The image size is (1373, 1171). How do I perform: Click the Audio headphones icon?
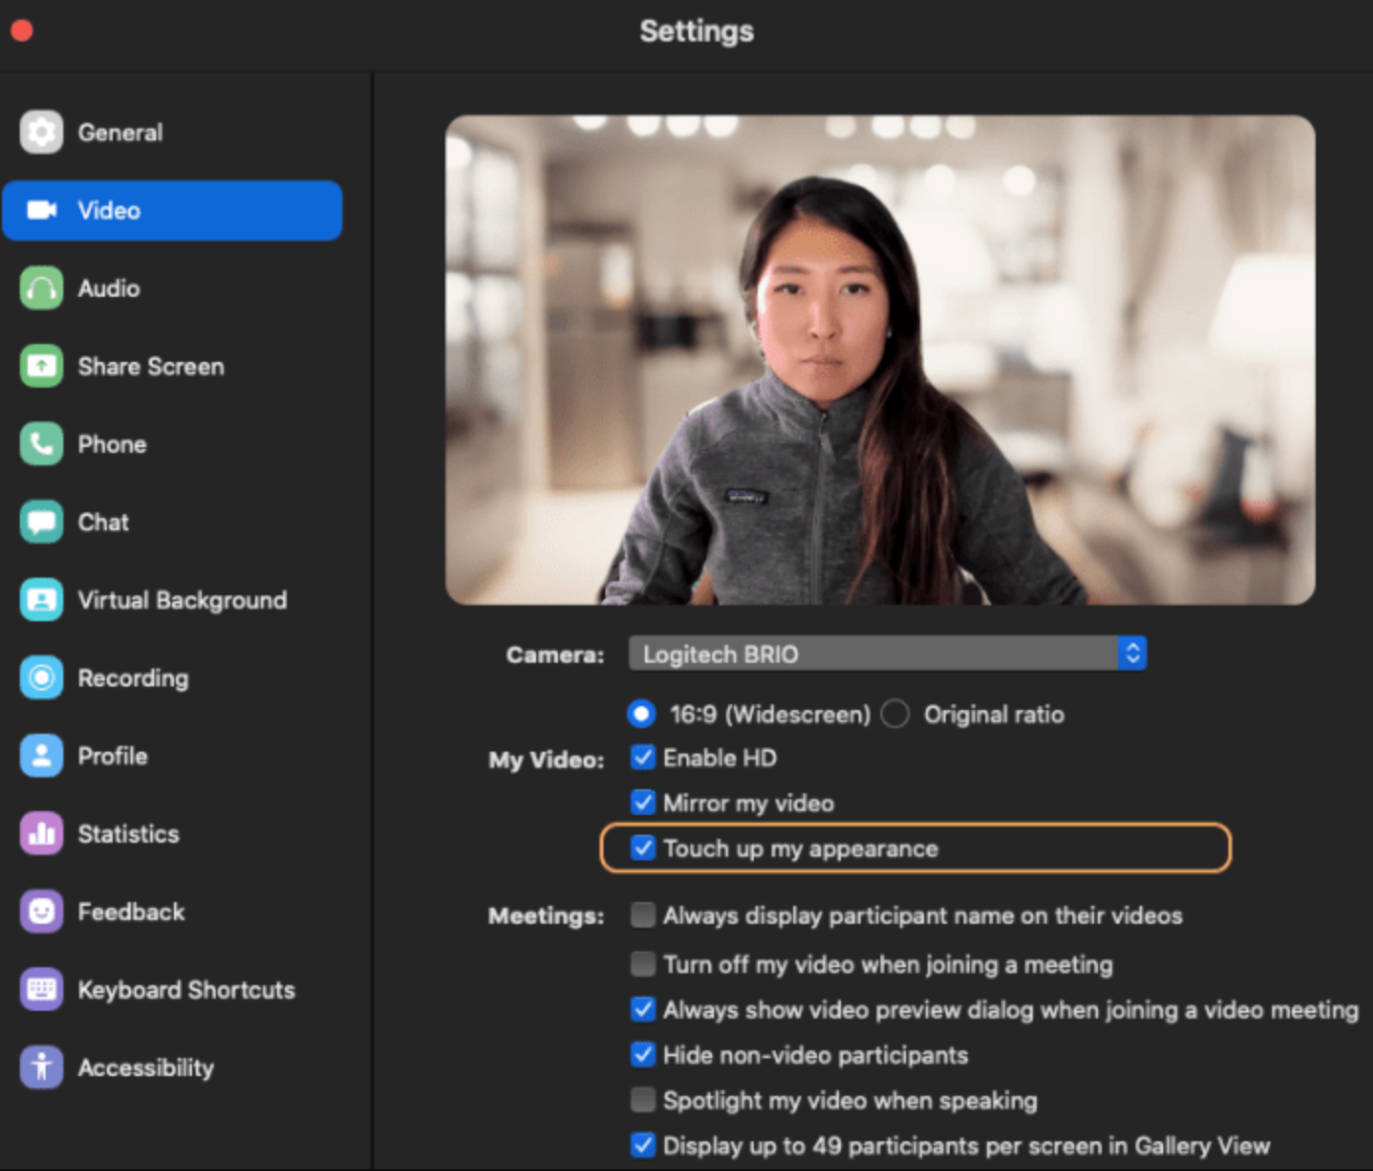42,288
